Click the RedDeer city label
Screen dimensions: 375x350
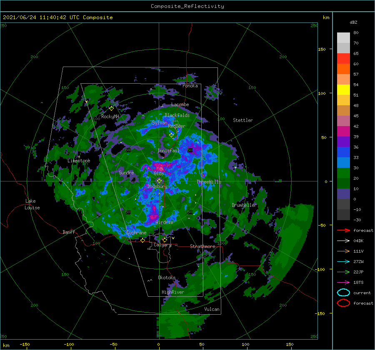coord(177,126)
